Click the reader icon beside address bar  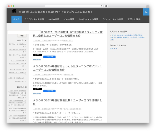point(106,6)
